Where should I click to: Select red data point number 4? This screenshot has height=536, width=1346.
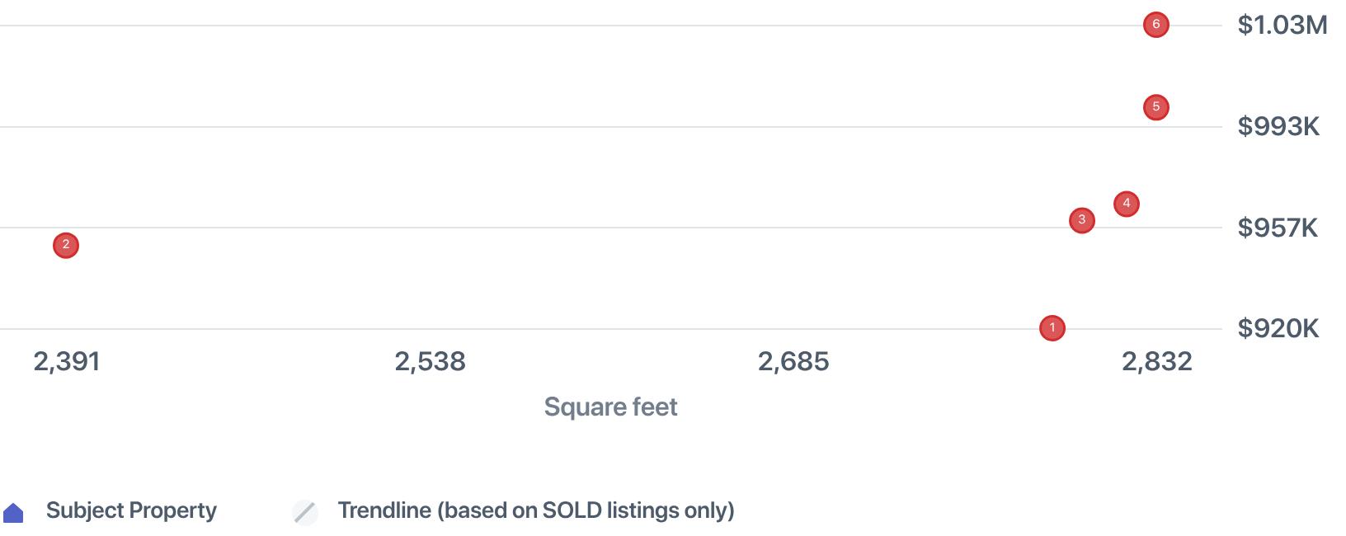[1126, 204]
